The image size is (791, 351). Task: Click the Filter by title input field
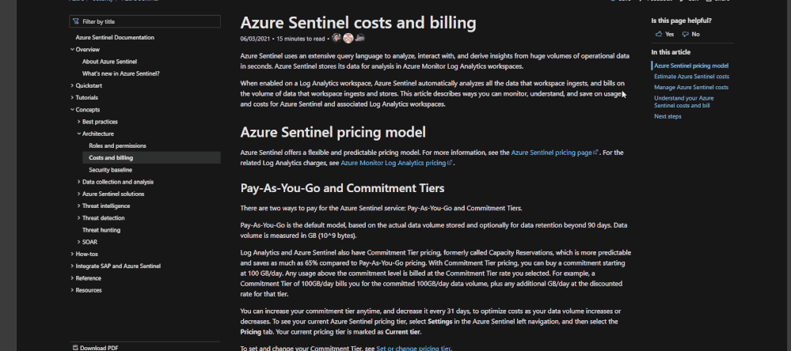tap(146, 22)
